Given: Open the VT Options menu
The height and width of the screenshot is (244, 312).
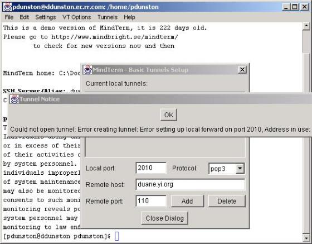Looking at the screenshot, I should (77, 17).
